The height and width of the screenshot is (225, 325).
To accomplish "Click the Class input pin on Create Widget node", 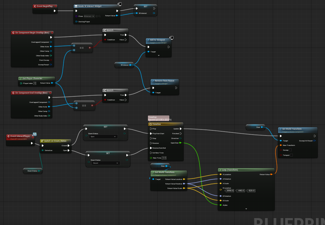I will (x=76, y=16).
